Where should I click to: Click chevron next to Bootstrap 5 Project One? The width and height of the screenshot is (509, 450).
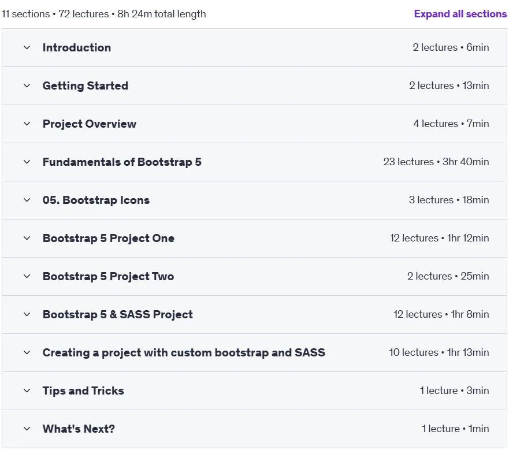pyautogui.click(x=27, y=239)
